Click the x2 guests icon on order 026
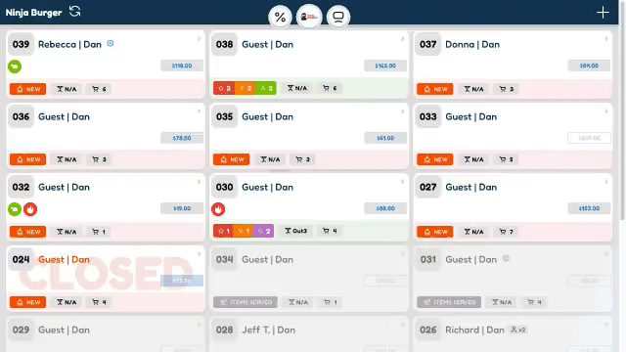This screenshot has width=626, height=352. tap(518, 330)
